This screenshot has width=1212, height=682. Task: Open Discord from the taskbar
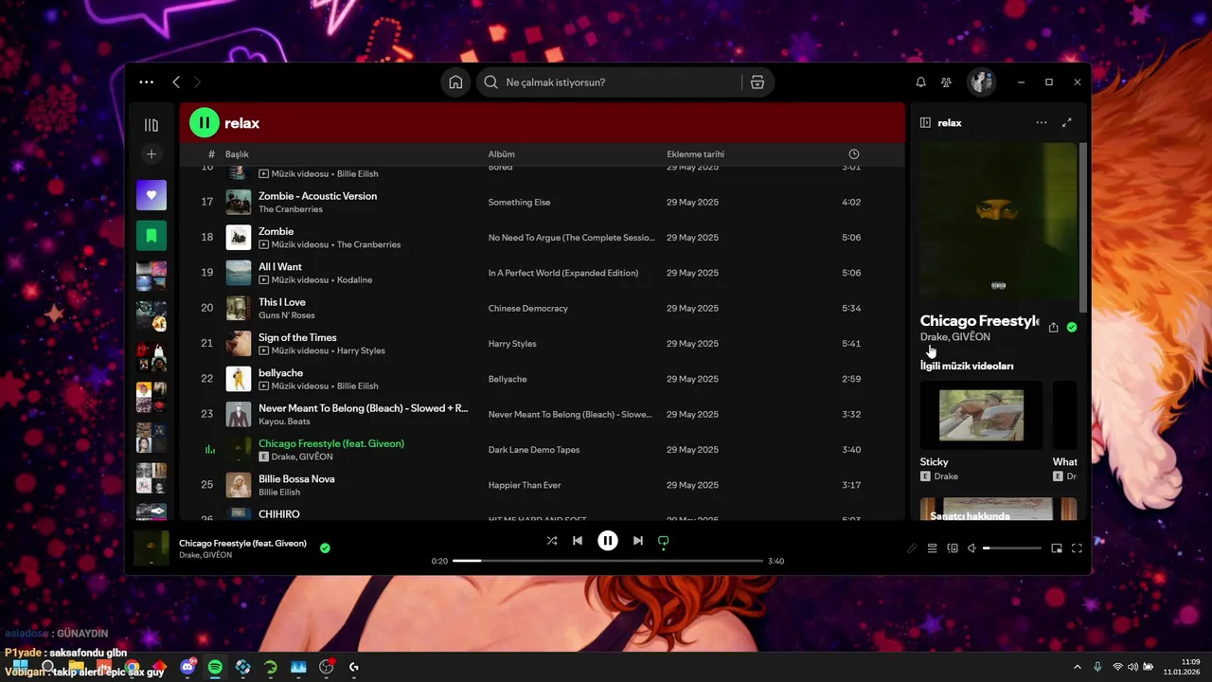[x=187, y=667]
